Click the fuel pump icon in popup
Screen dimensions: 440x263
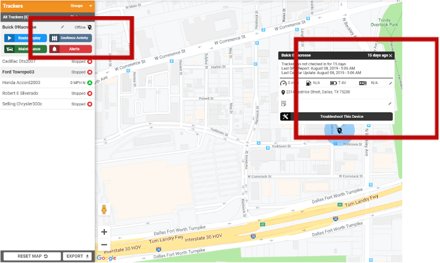pyautogui.click(x=308, y=83)
